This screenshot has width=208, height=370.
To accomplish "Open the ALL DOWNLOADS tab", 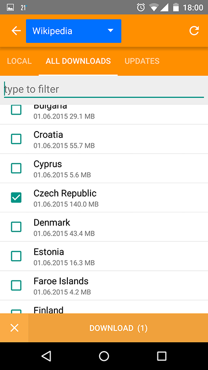I will point(78,61).
